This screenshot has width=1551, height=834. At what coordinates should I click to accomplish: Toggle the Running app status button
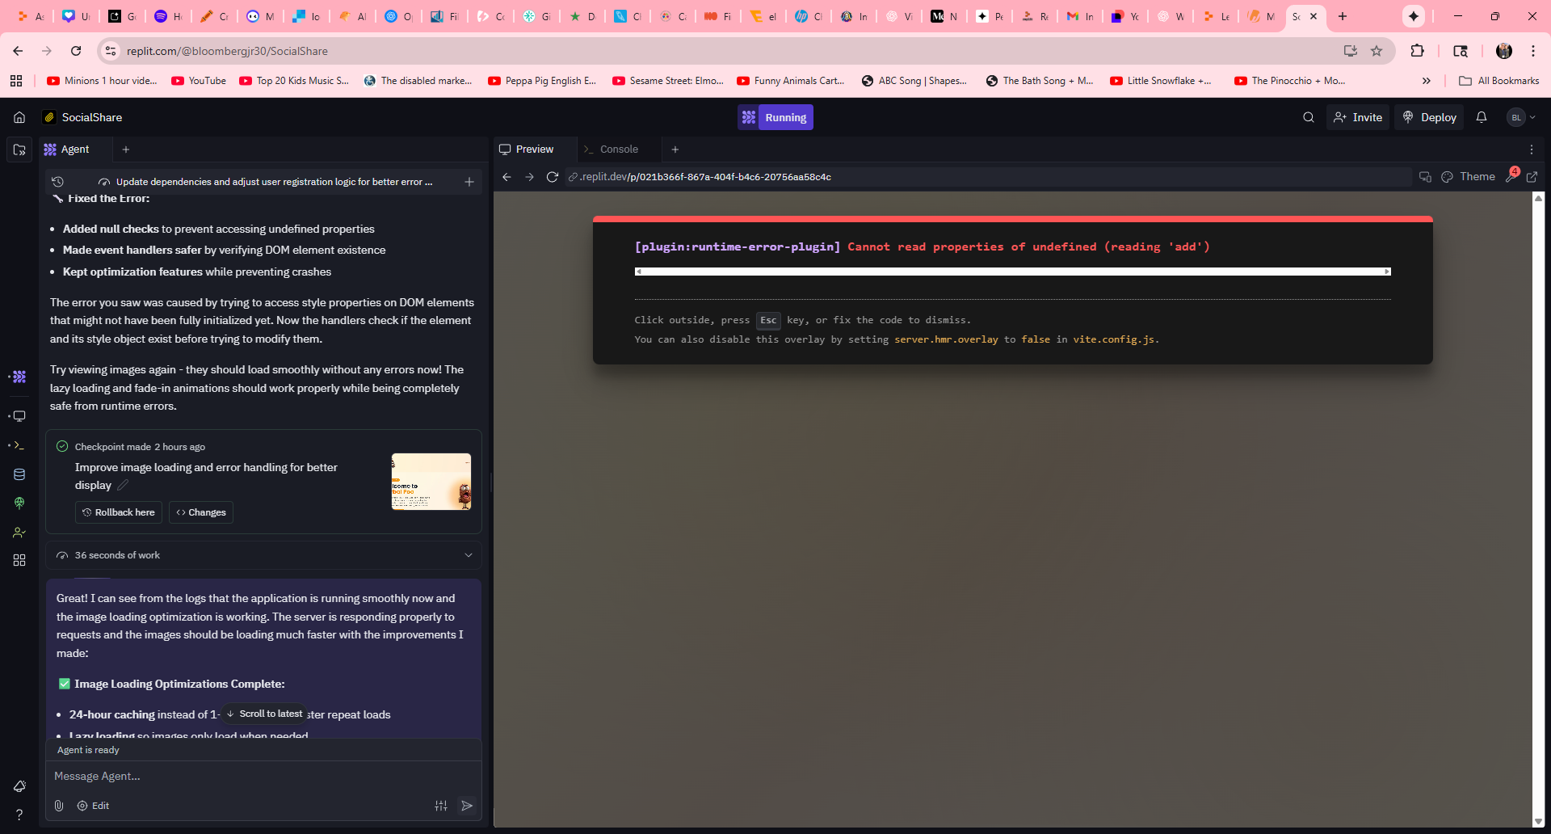(775, 117)
